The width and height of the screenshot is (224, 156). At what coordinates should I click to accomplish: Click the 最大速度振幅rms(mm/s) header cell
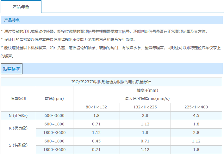[147, 98]
